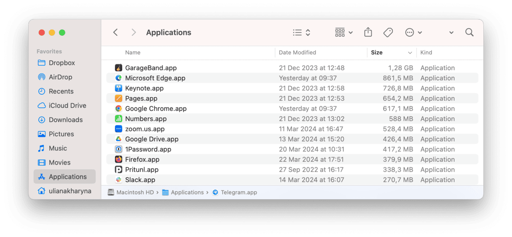Click the Google Chrome.app icon
This screenshot has height=237, width=512.
click(x=118, y=109)
